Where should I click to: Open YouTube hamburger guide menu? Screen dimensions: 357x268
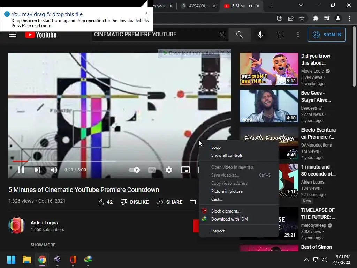[x=13, y=35]
